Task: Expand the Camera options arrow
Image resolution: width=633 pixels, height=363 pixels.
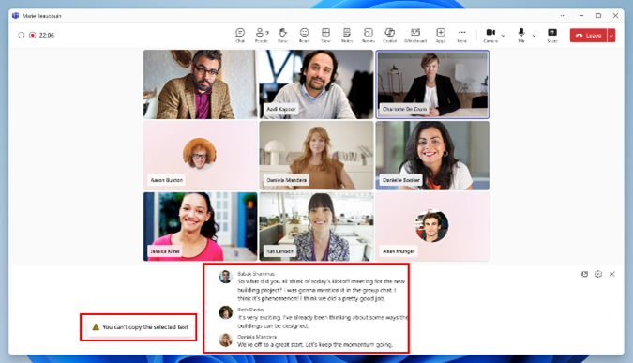Action: click(x=503, y=36)
